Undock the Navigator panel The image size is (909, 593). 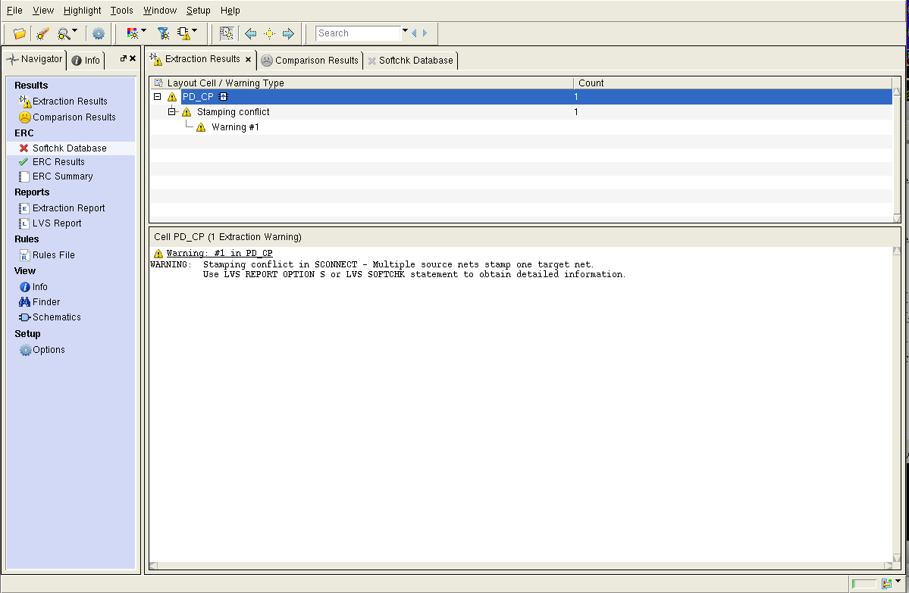coord(123,58)
